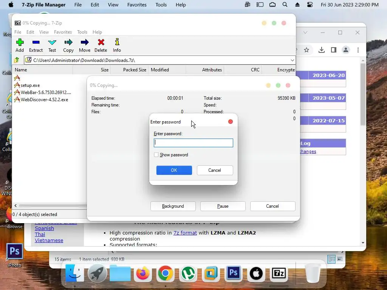
Task: Click the Delete toolbar icon
Action: tap(101, 45)
